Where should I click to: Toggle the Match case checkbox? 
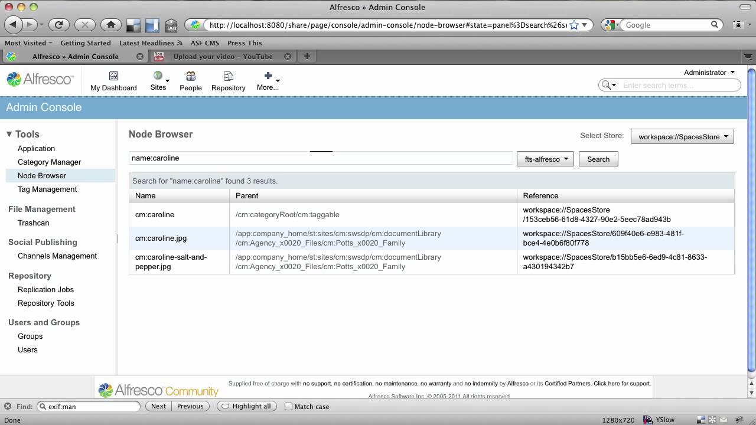coord(288,406)
